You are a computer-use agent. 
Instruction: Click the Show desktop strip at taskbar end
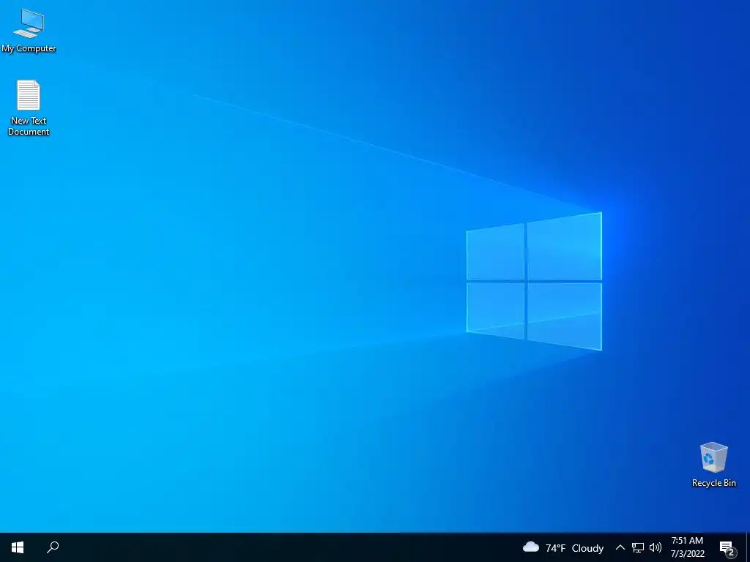point(748,547)
